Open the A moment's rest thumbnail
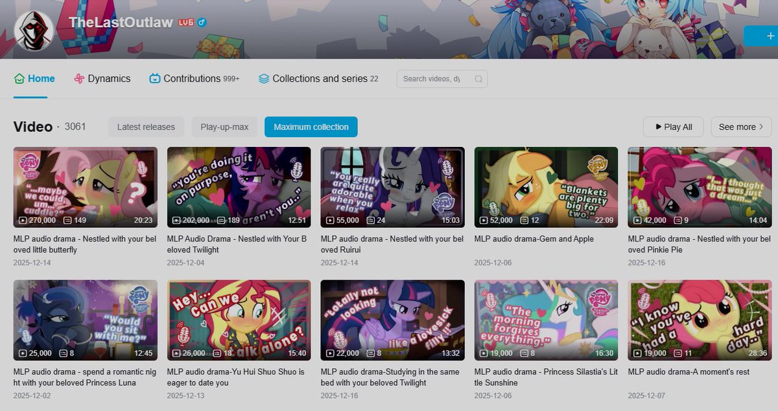 point(700,320)
